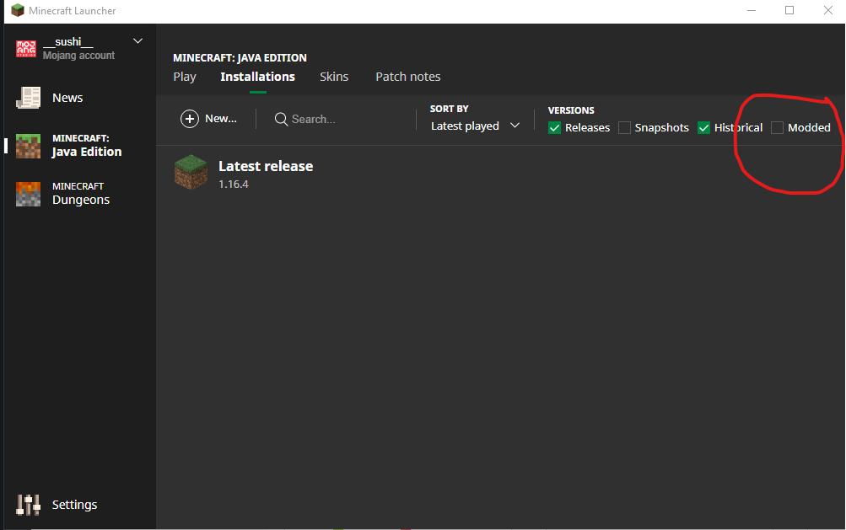Click the plus icon for new installation

click(x=190, y=119)
